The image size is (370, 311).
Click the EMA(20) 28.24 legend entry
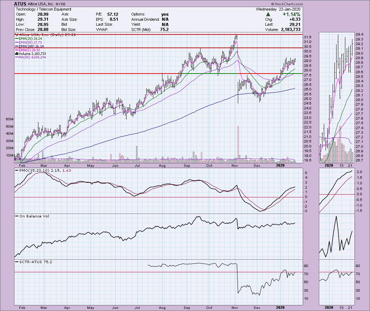[x=29, y=38]
